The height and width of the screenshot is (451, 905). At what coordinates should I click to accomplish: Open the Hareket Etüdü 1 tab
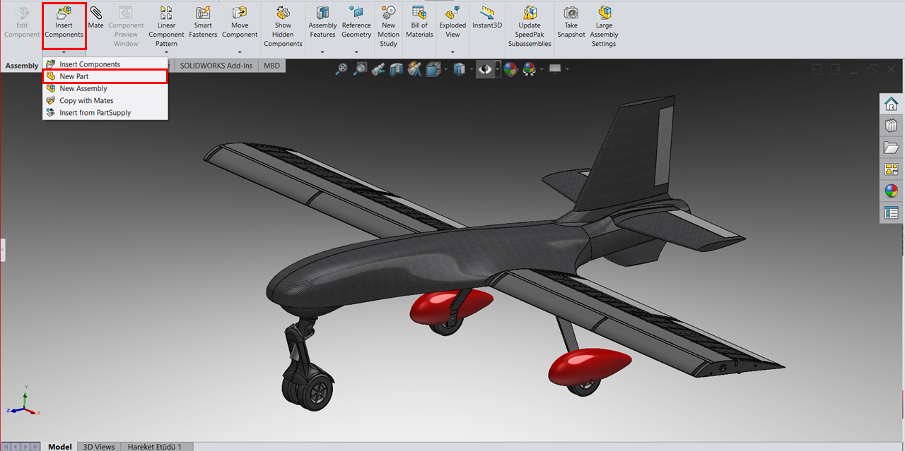pyautogui.click(x=154, y=446)
